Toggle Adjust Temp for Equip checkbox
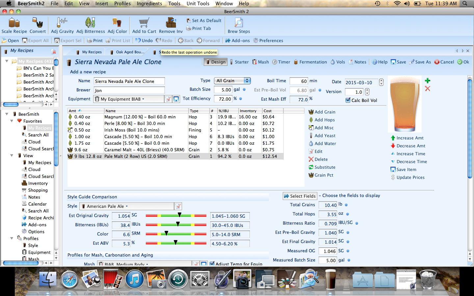This screenshot has width=474, height=296. [x=212, y=264]
